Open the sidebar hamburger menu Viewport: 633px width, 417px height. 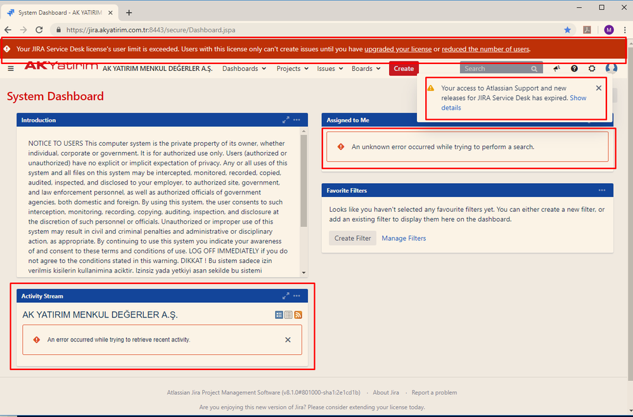(x=11, y=68)
